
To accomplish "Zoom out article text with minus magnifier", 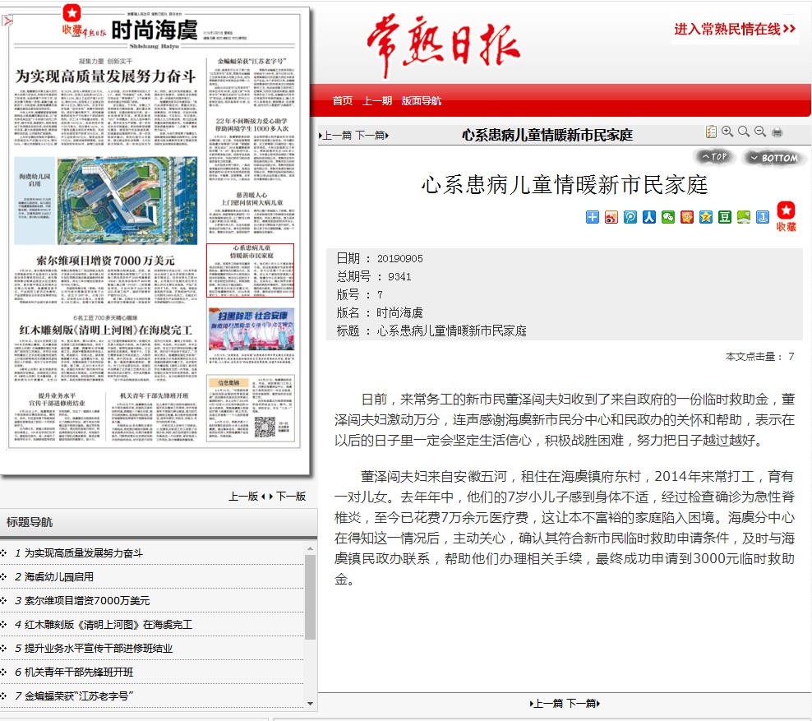I will tap(760, 132).
